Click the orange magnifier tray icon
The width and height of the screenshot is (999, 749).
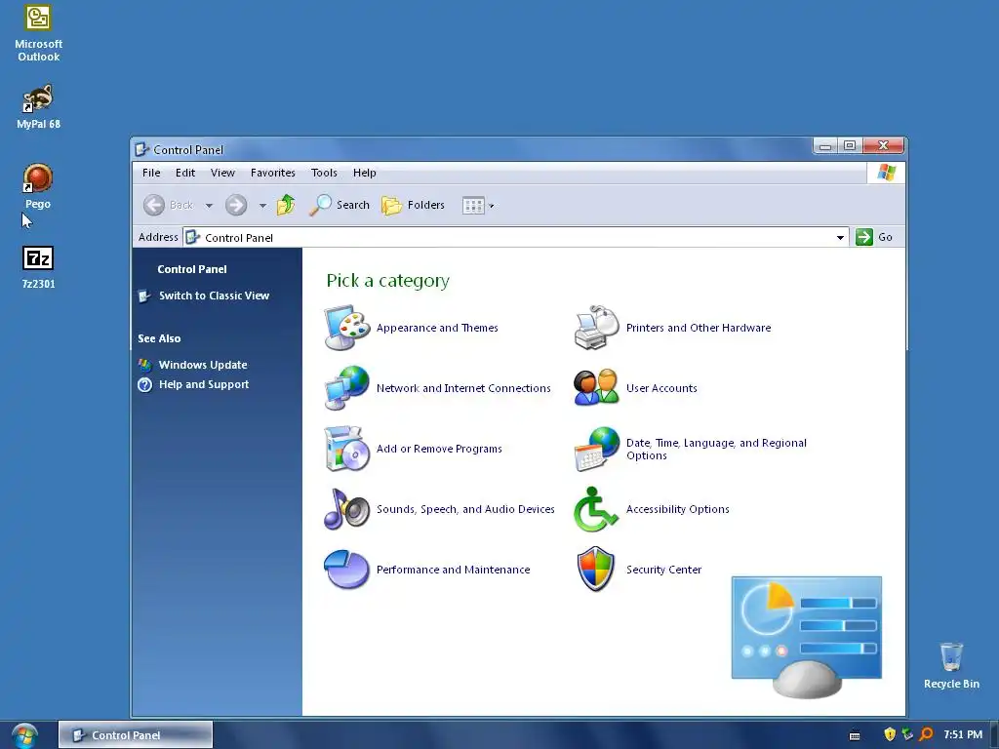(x=927, y=734)
